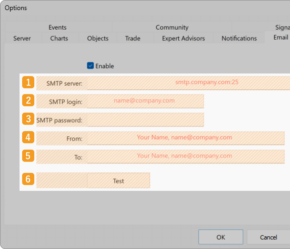Focus the SMTP login field
Viewport: 290px width, 249px height.
pos(145,101)
